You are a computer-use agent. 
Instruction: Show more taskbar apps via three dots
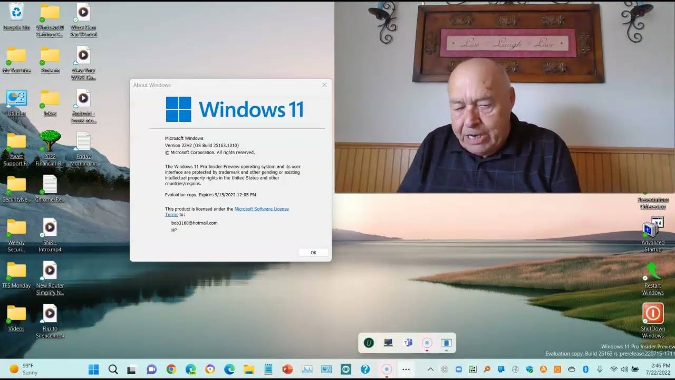click(406, 369)
